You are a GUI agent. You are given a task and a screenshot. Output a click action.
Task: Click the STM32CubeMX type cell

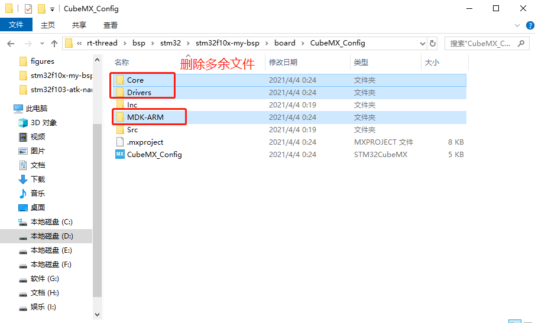[x=381, y=155]
